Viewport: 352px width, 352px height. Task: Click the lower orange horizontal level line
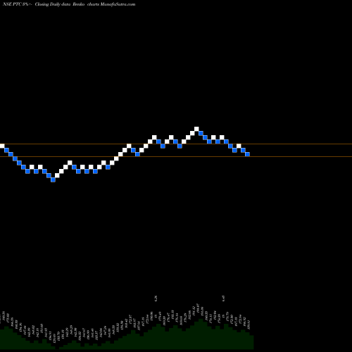point(176,156)
